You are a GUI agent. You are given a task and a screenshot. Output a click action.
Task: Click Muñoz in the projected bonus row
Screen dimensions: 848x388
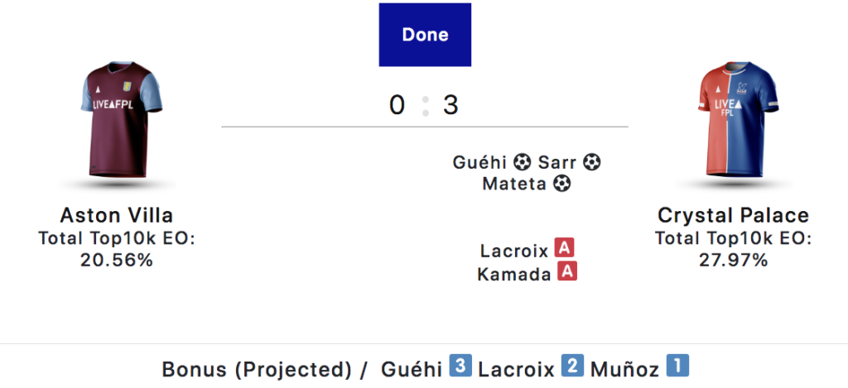(625, 367)
